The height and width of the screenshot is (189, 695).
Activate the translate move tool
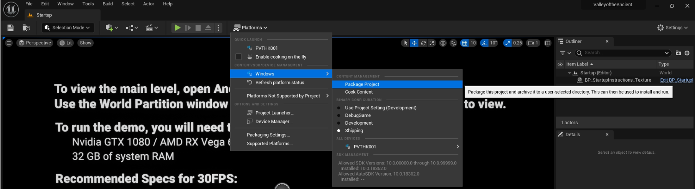(414, 43)
